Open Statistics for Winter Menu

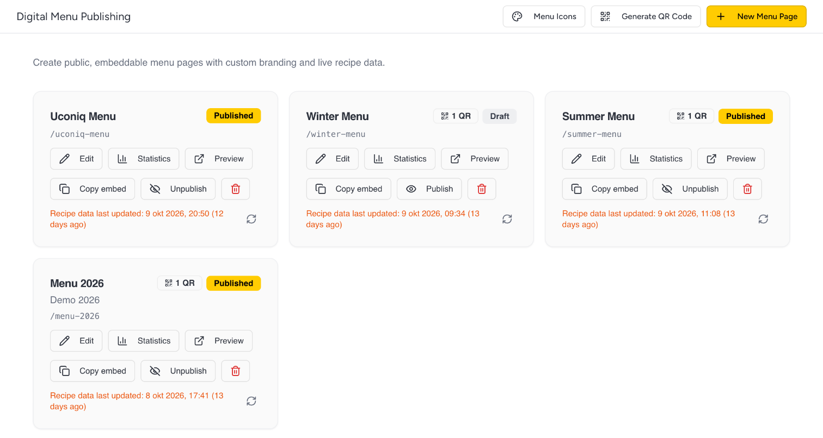coord(400,159)
